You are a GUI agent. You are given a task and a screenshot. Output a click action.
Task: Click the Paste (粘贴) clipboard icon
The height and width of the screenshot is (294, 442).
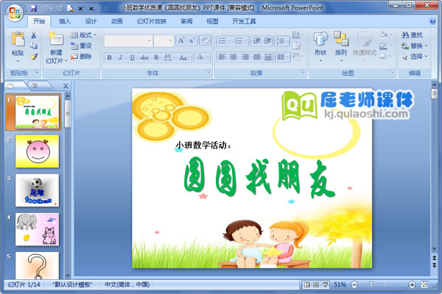18,40
